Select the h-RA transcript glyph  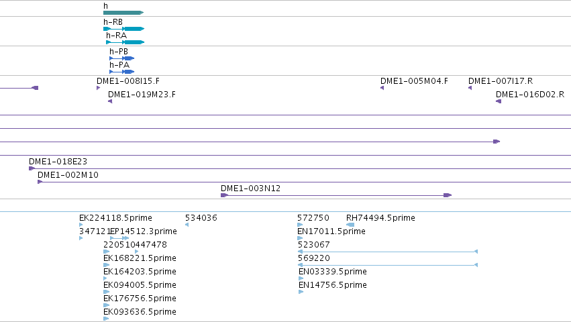click(125, 42)
